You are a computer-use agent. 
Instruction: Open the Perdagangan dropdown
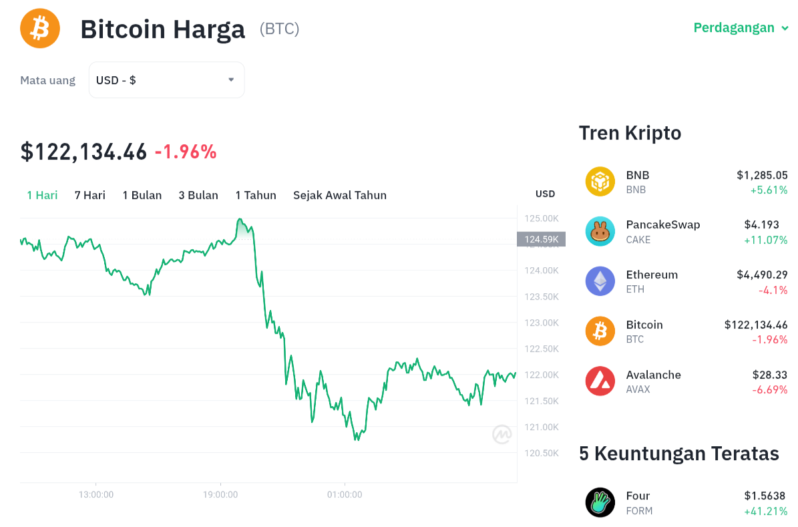coord(741,28)
